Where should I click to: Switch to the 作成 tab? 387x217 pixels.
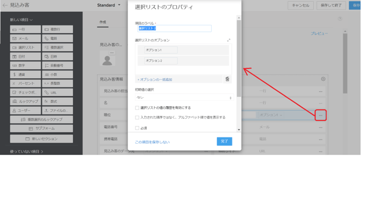click(103, 22)
